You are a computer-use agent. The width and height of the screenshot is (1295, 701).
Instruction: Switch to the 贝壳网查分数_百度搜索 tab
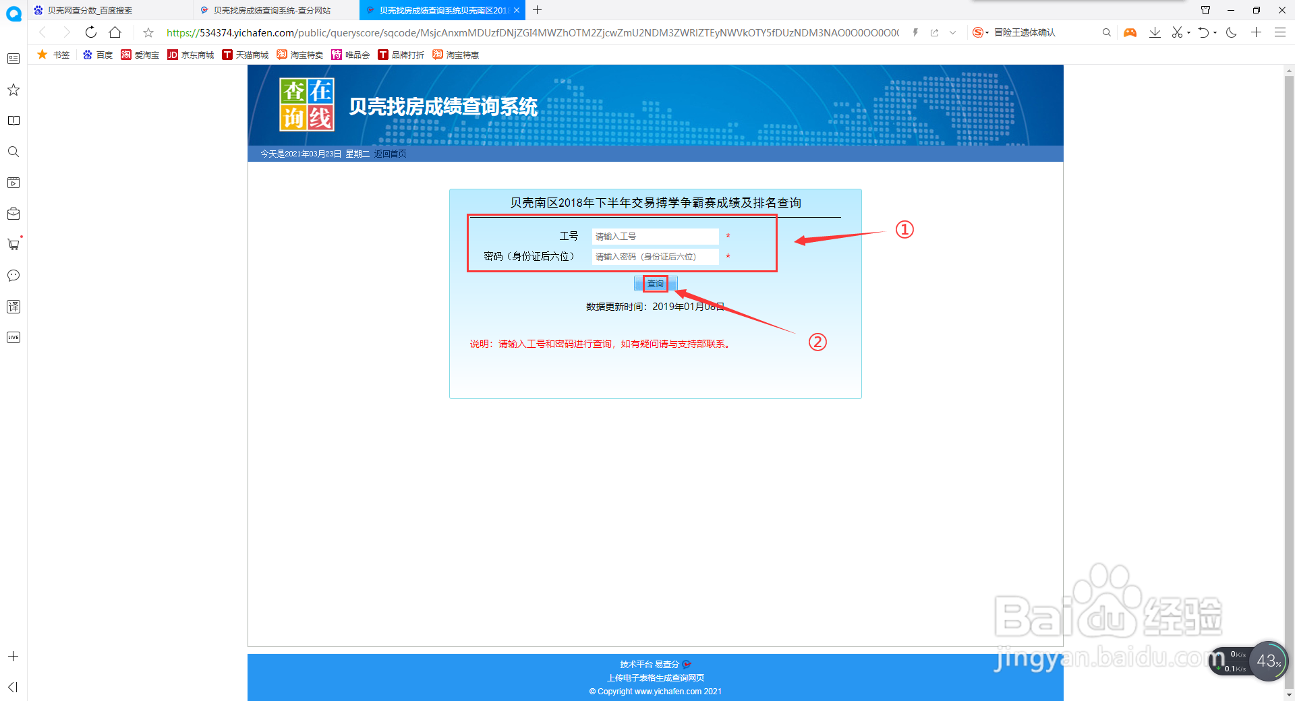pyautogui.click(x=110, y=10)
